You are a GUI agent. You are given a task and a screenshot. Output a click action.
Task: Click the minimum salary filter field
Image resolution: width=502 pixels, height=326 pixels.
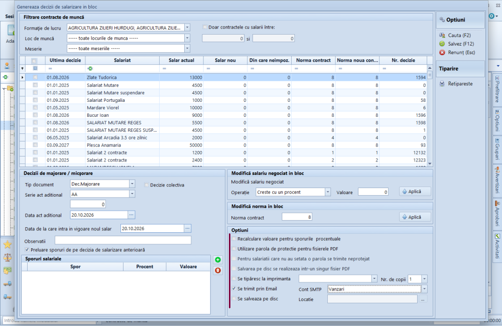click(x=223, y=39)
